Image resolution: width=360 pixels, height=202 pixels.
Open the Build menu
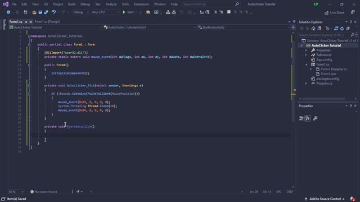(71, 4)
